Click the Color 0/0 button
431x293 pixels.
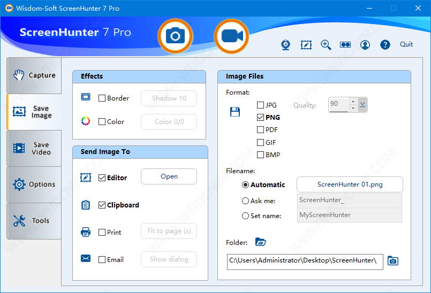(169, 122)
